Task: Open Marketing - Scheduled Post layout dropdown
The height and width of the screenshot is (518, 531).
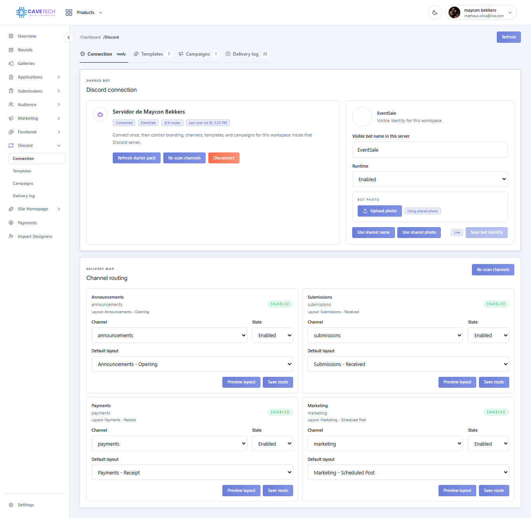Action: [x=408, y=472]
